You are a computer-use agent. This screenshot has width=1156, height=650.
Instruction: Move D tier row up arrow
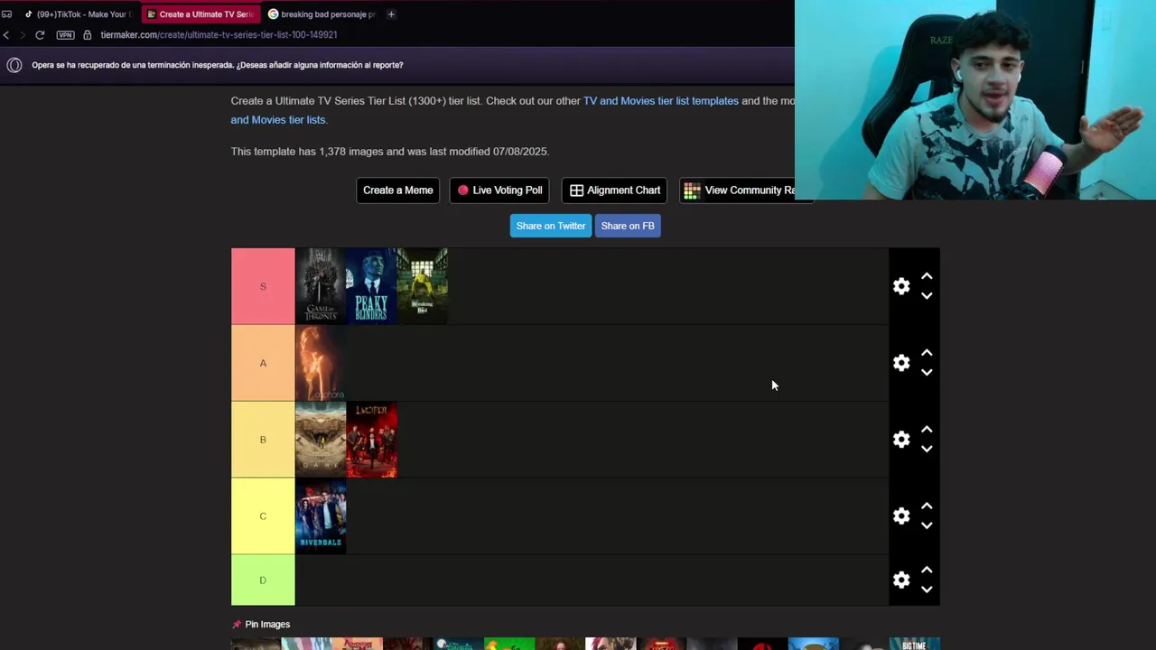[x=927, y=571]
